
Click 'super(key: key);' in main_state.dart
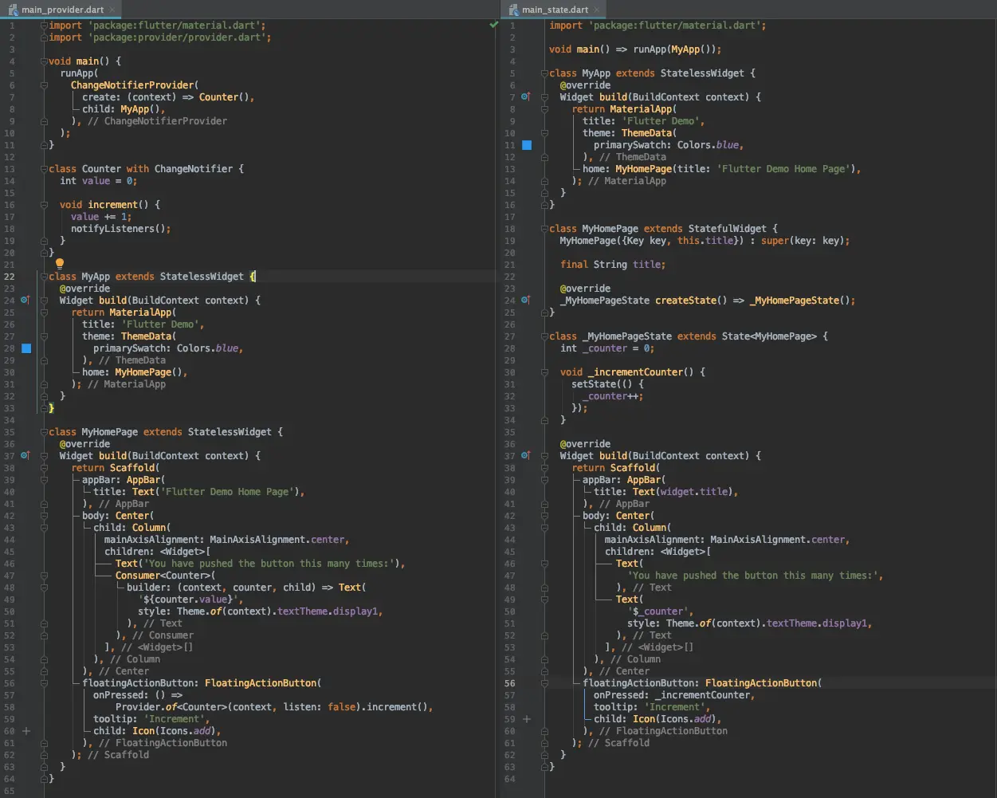pos(806,241)
